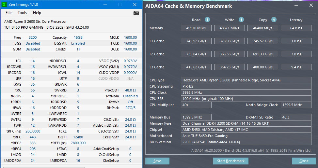Select the L3 Cache Copy value 400.00 GB/s
The image size is (318, 168).
[x=262, y=67]
